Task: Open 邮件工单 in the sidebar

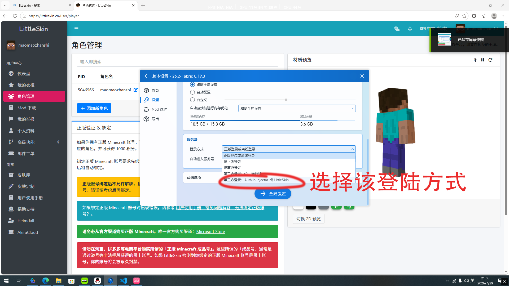Action: (34, 154)
